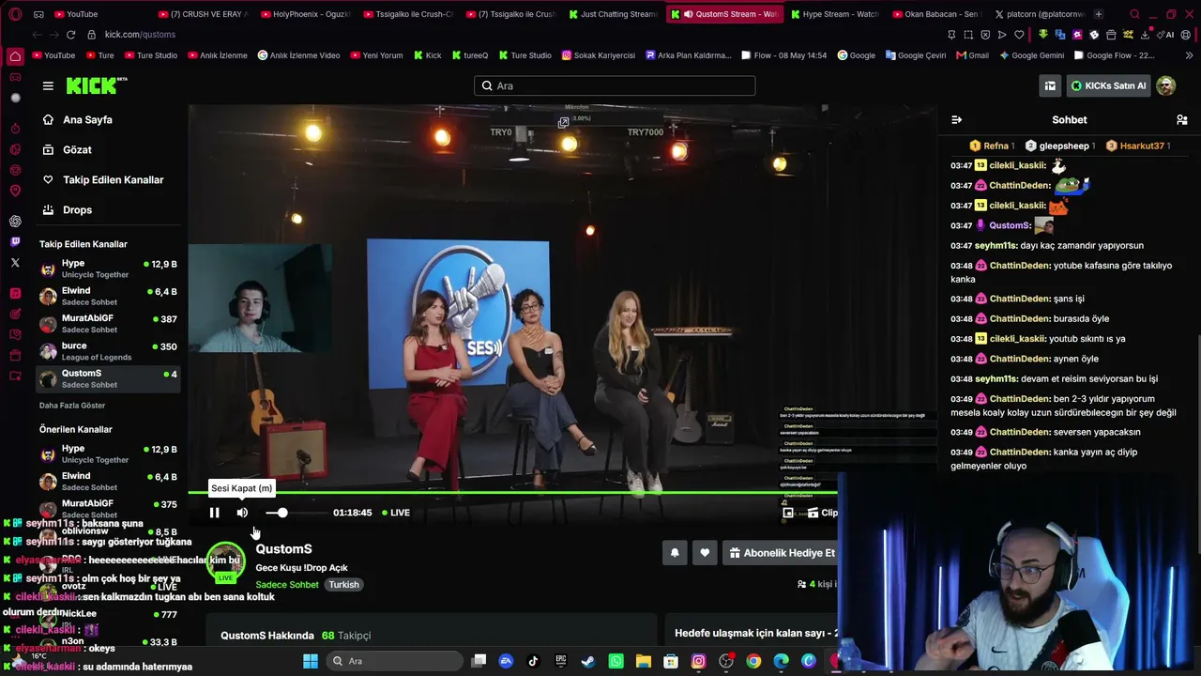Viewport: 1201px width, 676px height.
Task: Open the Kick inventory icon
Action: 1050,85
